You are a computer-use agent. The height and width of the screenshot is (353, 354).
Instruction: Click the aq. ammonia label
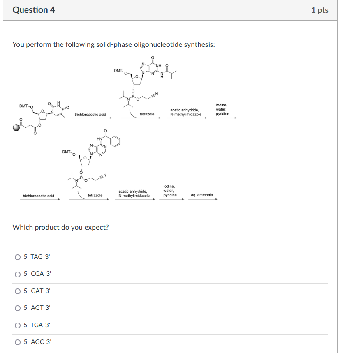click(202, 196)
